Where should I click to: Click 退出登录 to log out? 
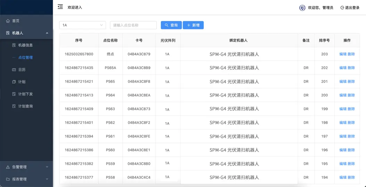(350, 8)
